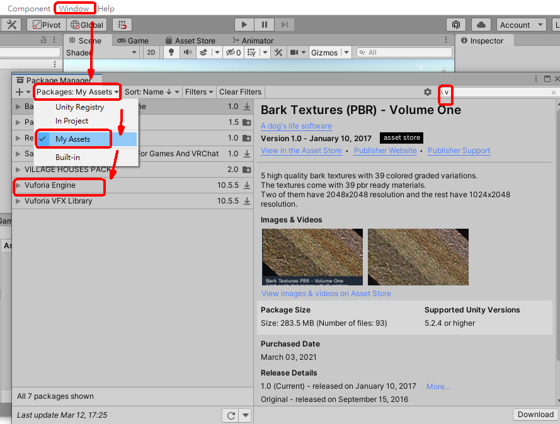Toggle scene effects layers icon
Viewport: 560px width, 424px height.
[203, 52]
